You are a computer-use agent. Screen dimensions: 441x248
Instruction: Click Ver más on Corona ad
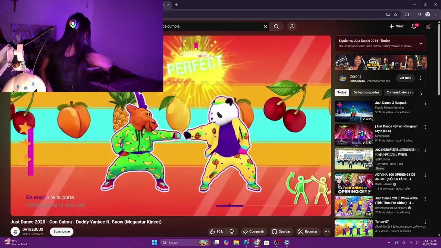click(405, 78)
